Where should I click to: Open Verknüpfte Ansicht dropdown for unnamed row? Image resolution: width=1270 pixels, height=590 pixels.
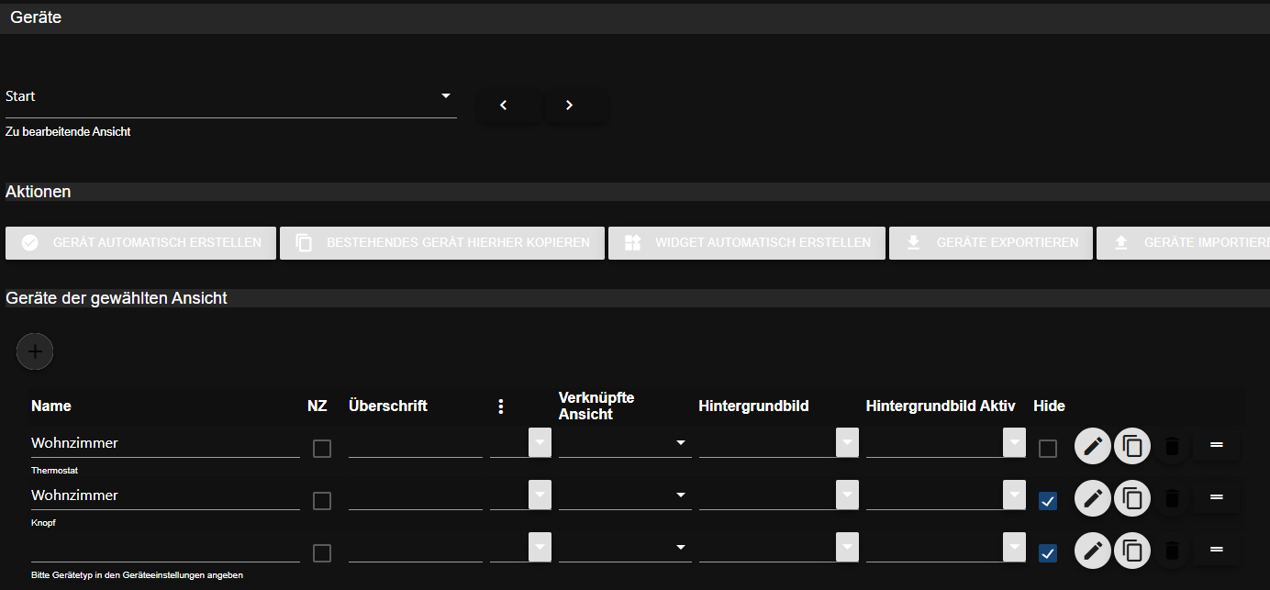tap(624, 547)
